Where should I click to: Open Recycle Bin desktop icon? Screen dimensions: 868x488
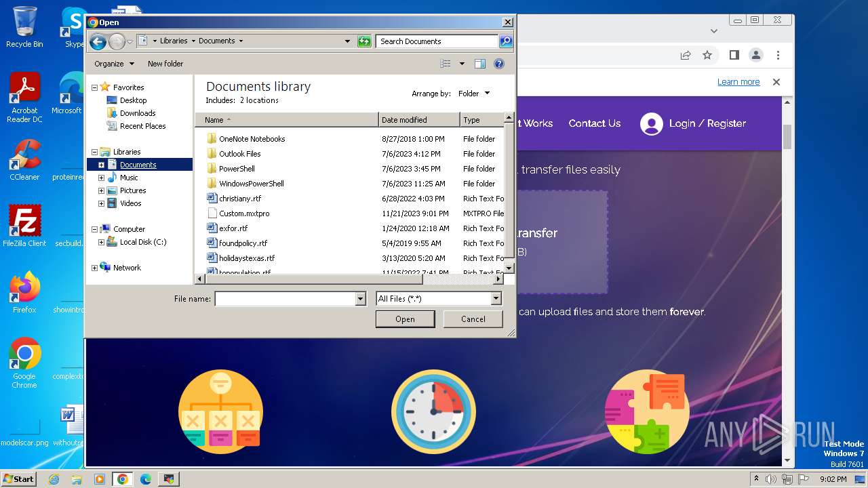pyautogui.click(x=24, y=27)
